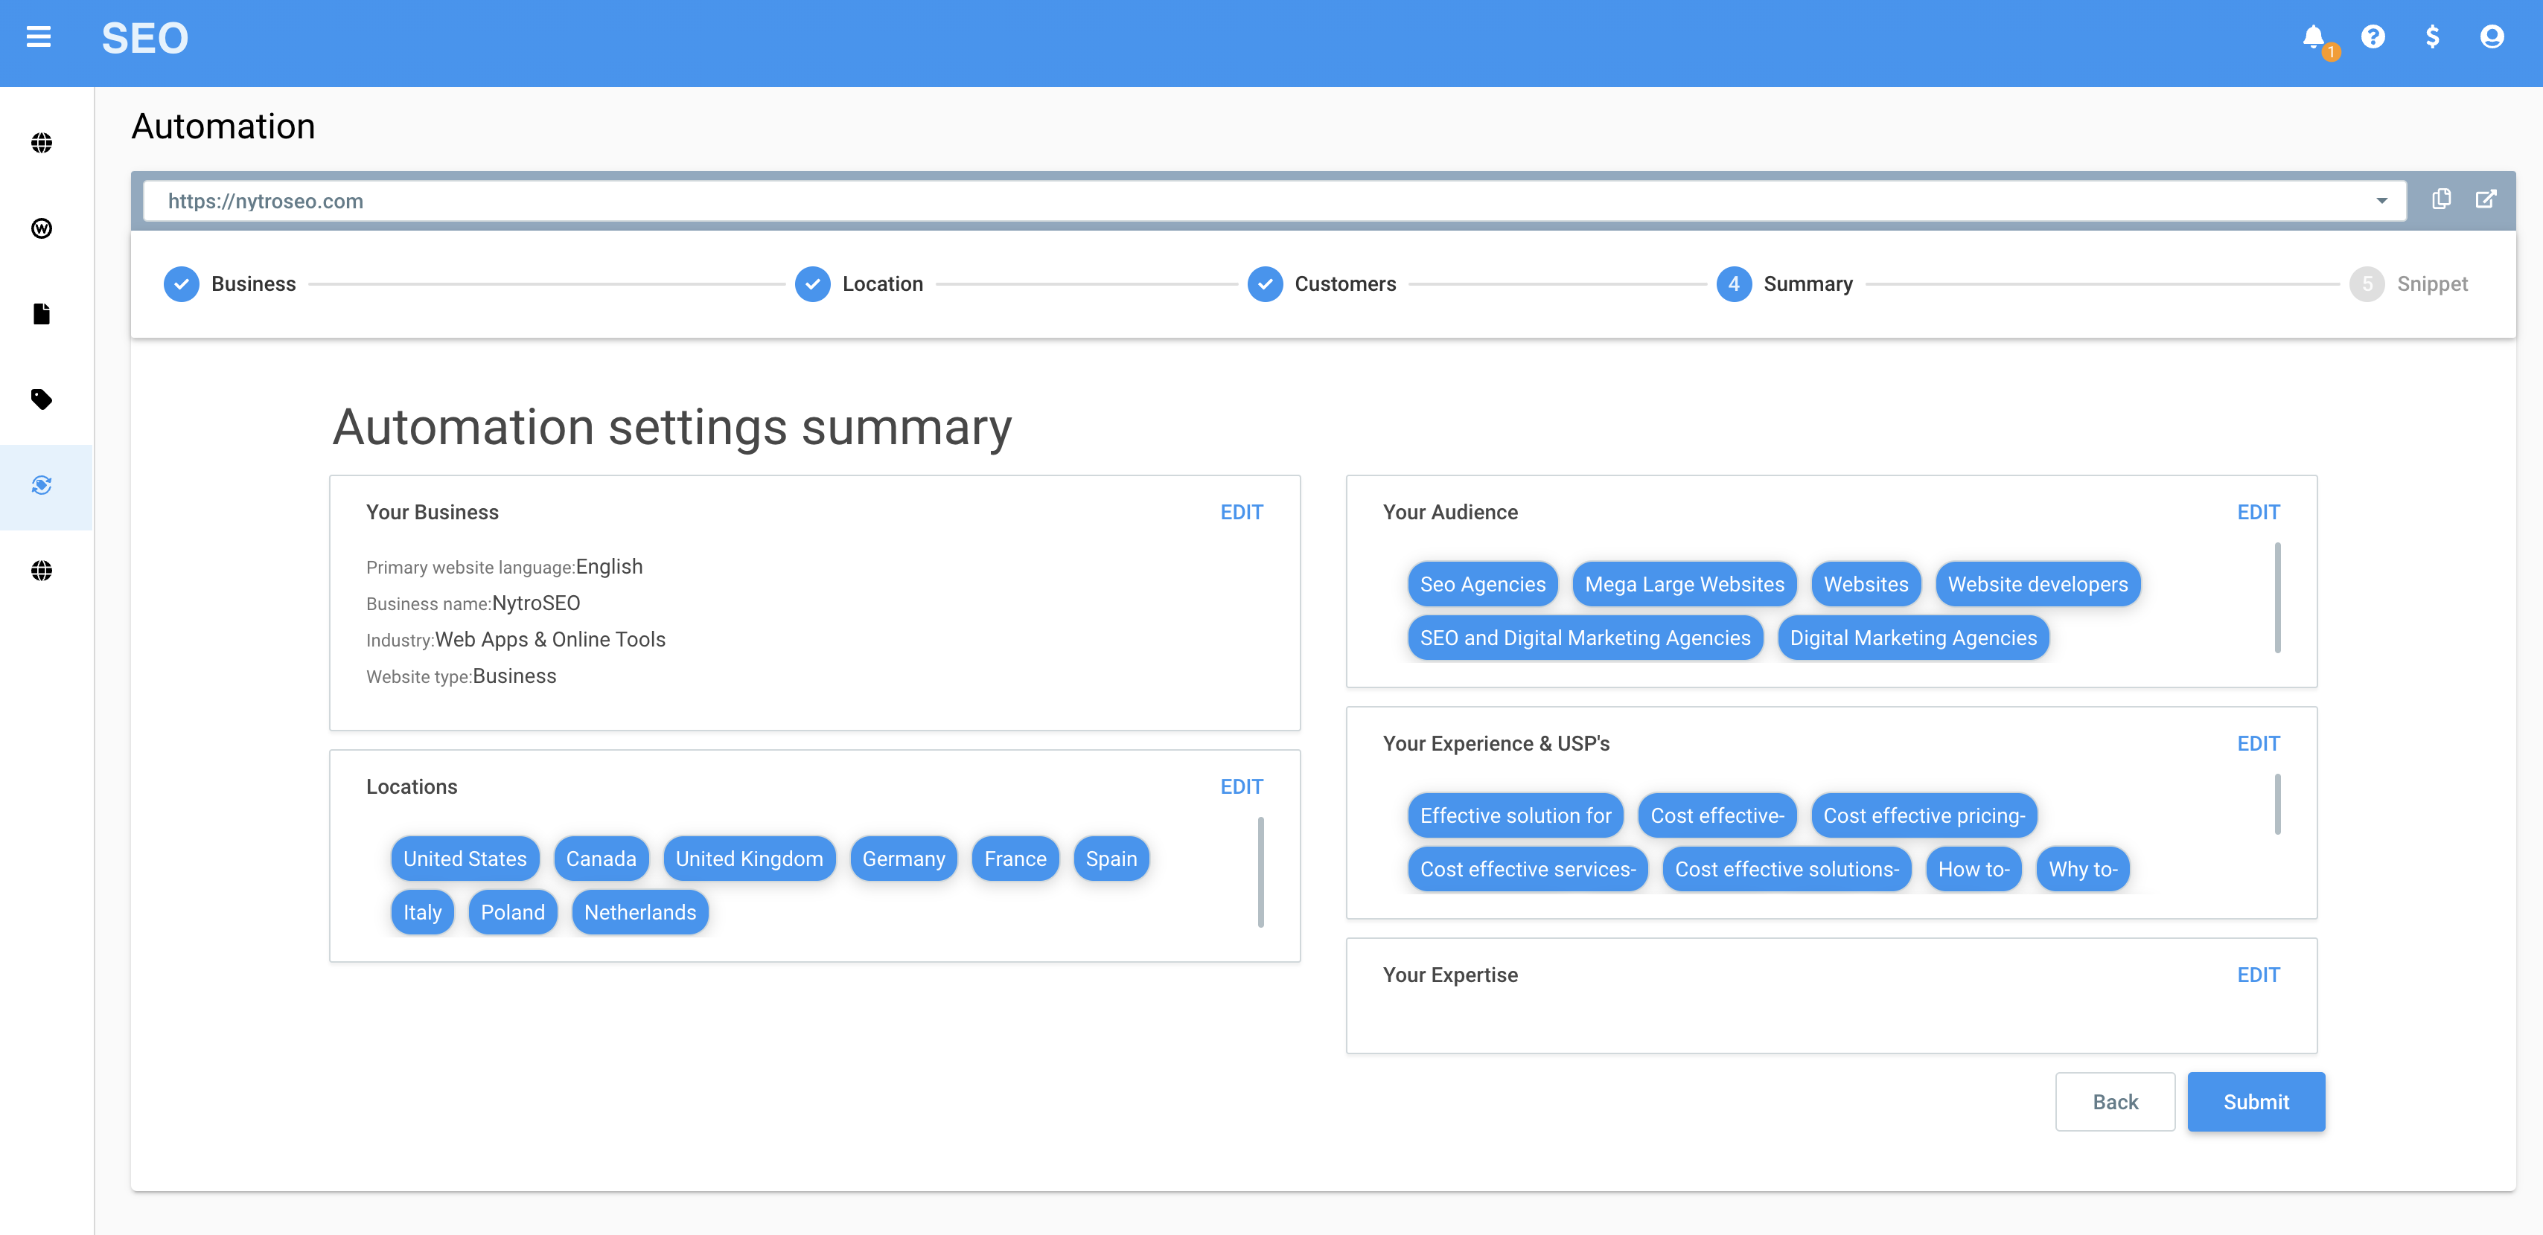Edit the Your Business section
Screen dimensions: 2543x1235
[1242, 512]
